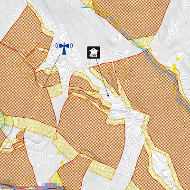Click the black dot ending the 倉 leader line
The image size is (190, 190).
click(108, 95)
